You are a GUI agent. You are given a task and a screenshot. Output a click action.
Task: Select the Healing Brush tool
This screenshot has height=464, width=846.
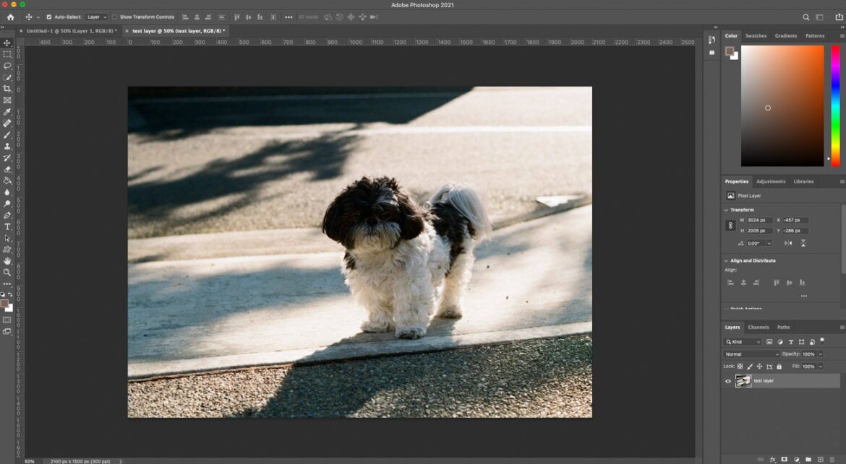click(7, 123)
